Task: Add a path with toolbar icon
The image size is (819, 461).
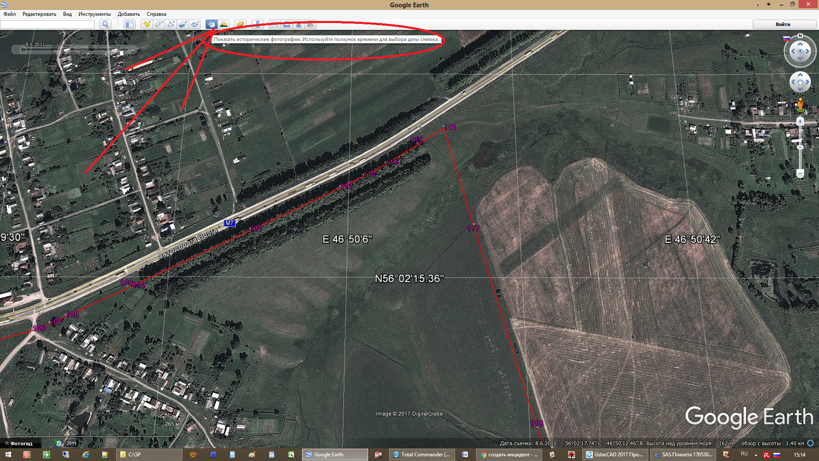Action: [171, 24]
